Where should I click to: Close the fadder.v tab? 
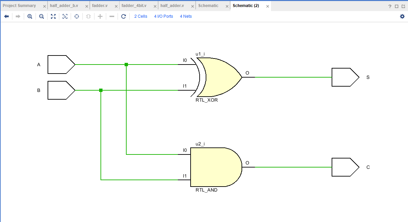[x=116, y=6]
